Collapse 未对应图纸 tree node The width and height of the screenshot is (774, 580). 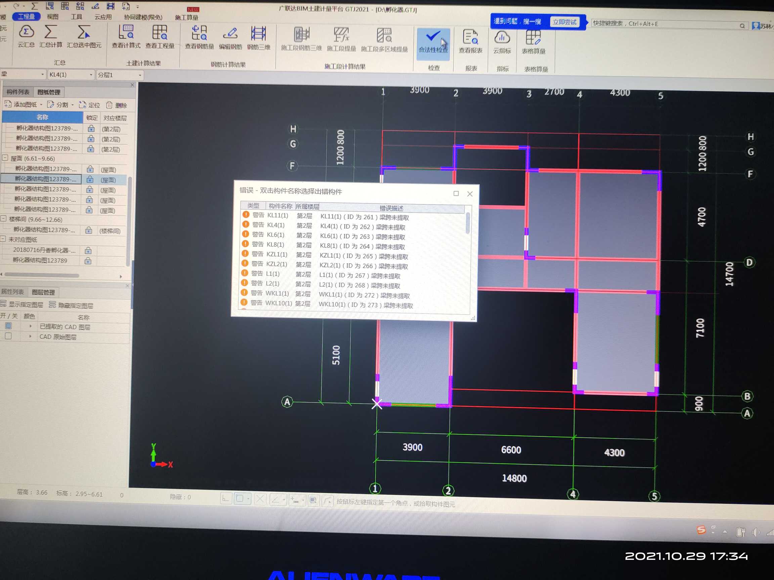tap(3, 239)
